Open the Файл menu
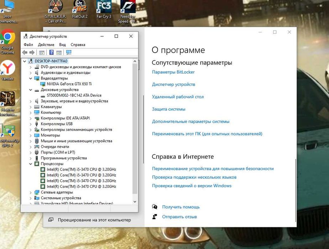 point(28,45)
